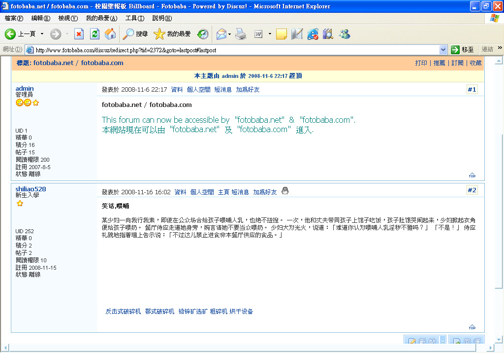This screenshot has height=353, width=504.
Task: Open the 搜尋 search pane
Action: click(x=135, y=34)
